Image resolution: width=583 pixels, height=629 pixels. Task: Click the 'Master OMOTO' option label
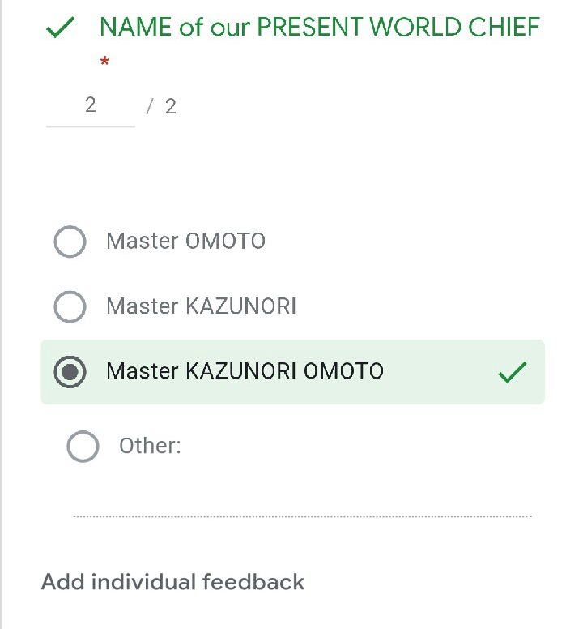pos(185,242)
